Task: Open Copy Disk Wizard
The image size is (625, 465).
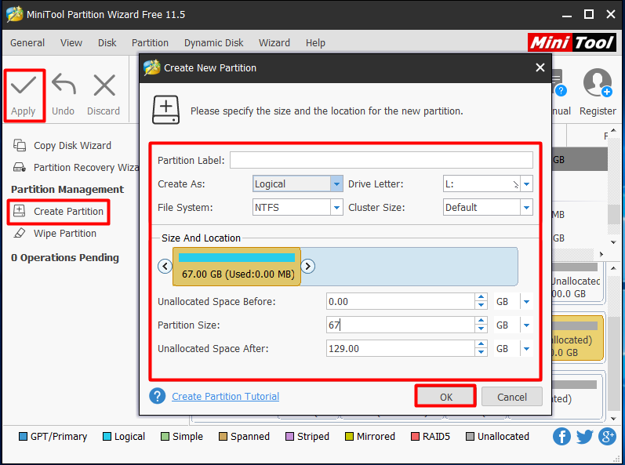Action: pyautogui.click(x=71, y=146)
